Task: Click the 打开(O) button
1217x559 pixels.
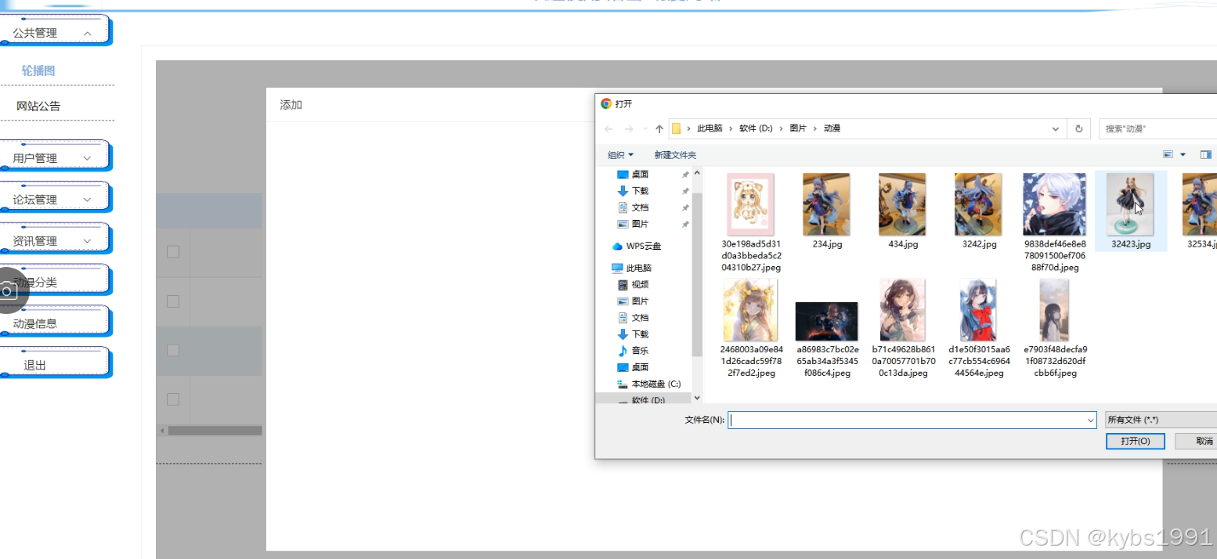Action: [1135, 441]
